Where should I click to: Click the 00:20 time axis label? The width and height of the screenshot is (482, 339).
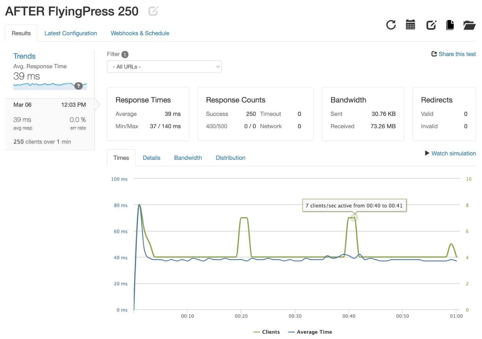point(241,316)
